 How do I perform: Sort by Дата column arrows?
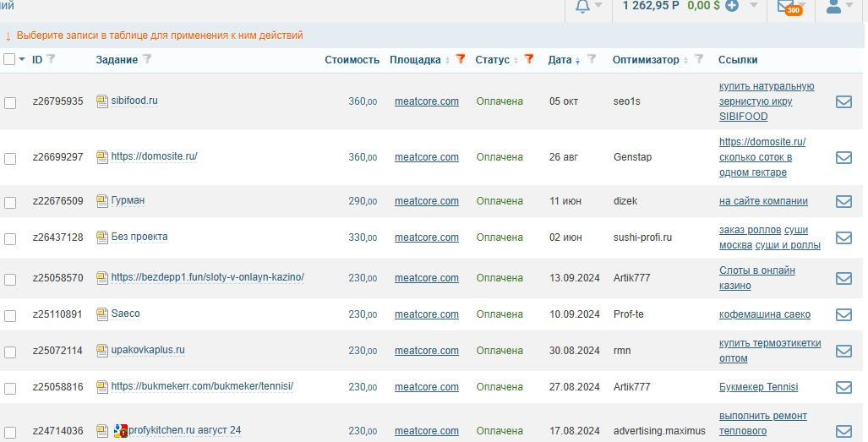click(x=577, y=61)
